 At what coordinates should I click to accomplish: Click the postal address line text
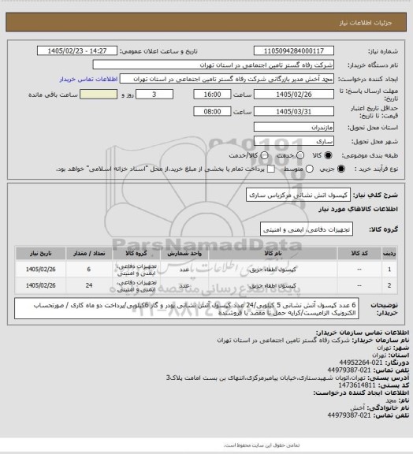tap(266, 378)
